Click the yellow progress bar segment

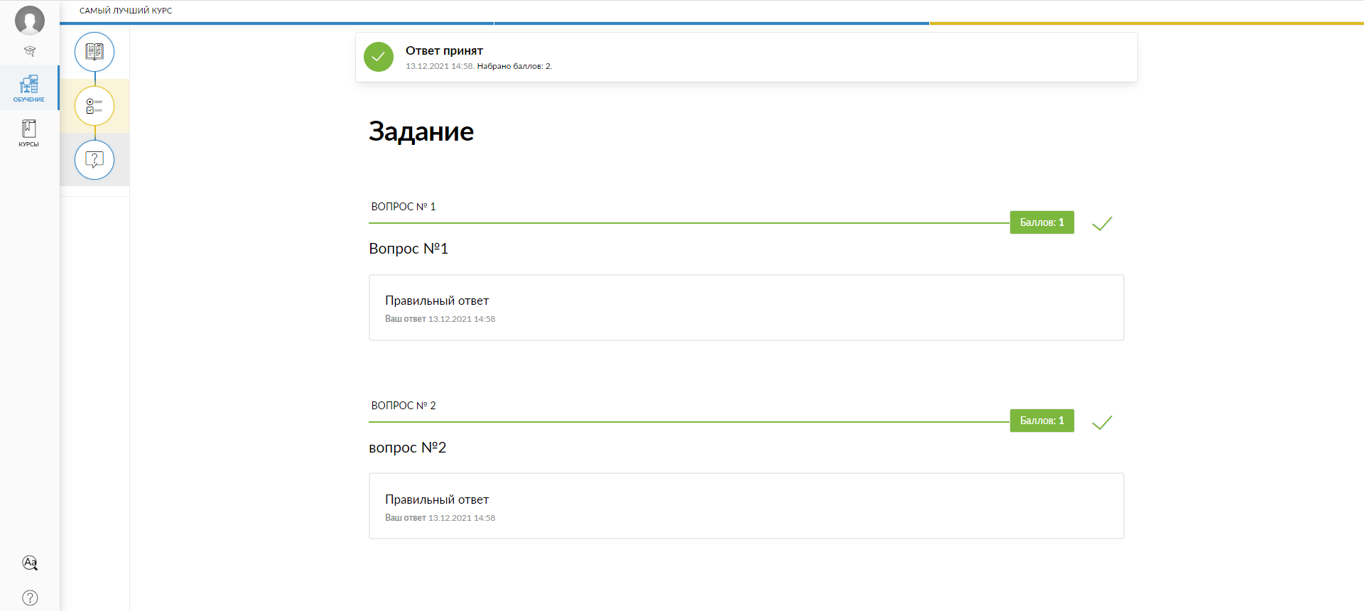(x=1146, y=23)
